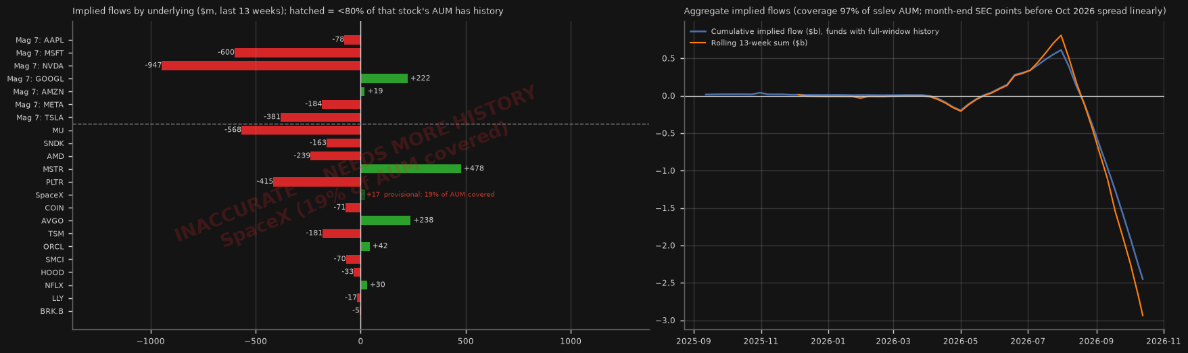Click the '-500' tick on bar chart
This screenshot has height=353, width=1188.
tap(256, 342)
